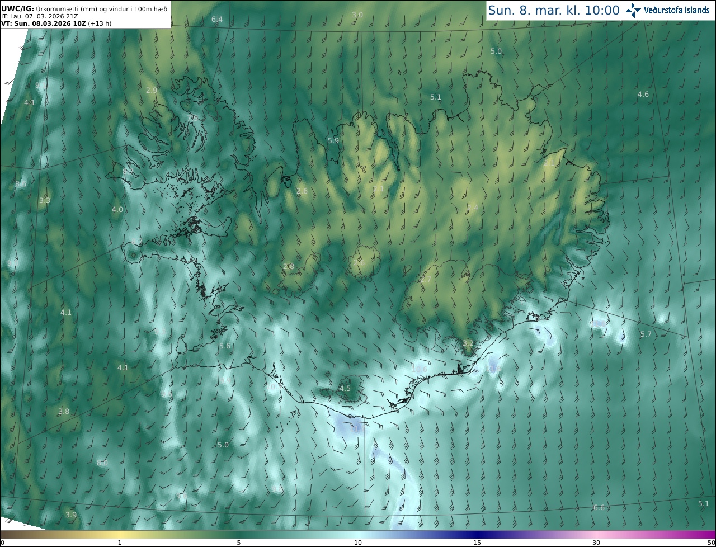The width and height of the screenshot is (716, 547).
Task: Click the 10.6 value on the south coast
Action: click(x=420, y=369)
